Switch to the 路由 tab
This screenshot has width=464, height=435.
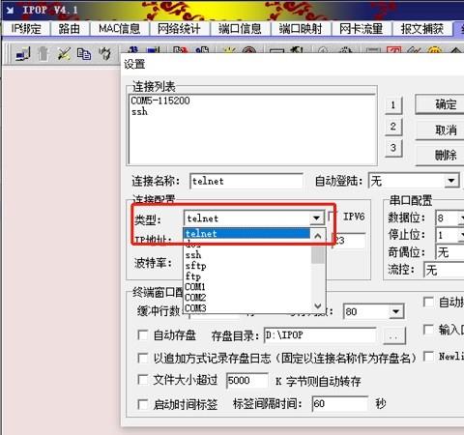point(70,29)
